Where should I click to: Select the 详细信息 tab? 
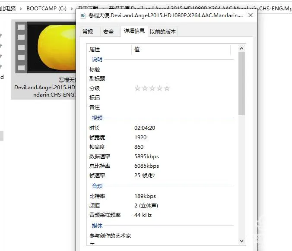click(134, 31)
